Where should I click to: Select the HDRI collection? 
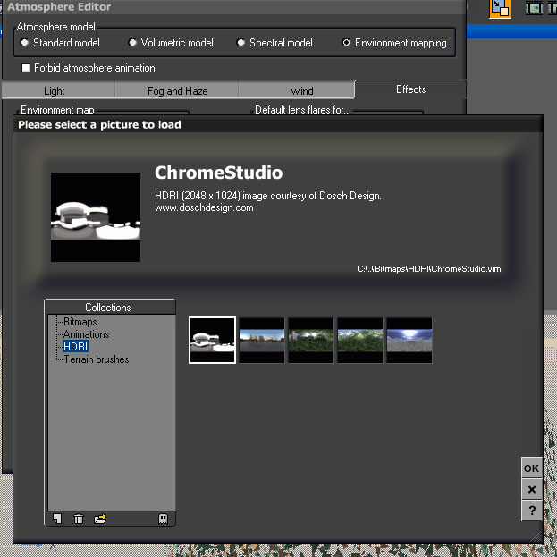click(x=75, y=346)
